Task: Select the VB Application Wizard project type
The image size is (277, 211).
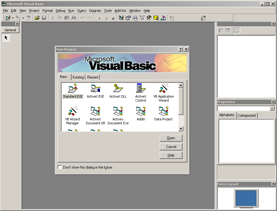Action: pyautogui.click(x=164, y=93)
